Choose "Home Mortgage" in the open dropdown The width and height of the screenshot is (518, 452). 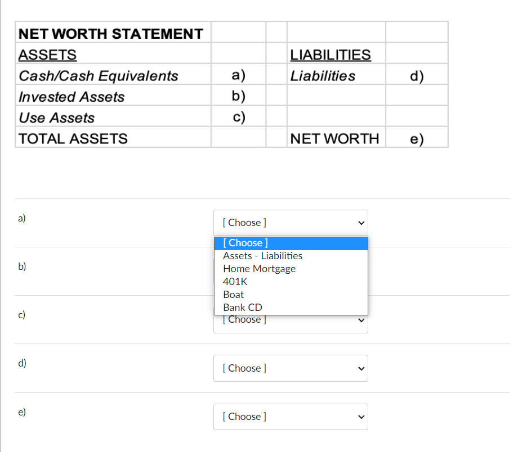point(259,269)
